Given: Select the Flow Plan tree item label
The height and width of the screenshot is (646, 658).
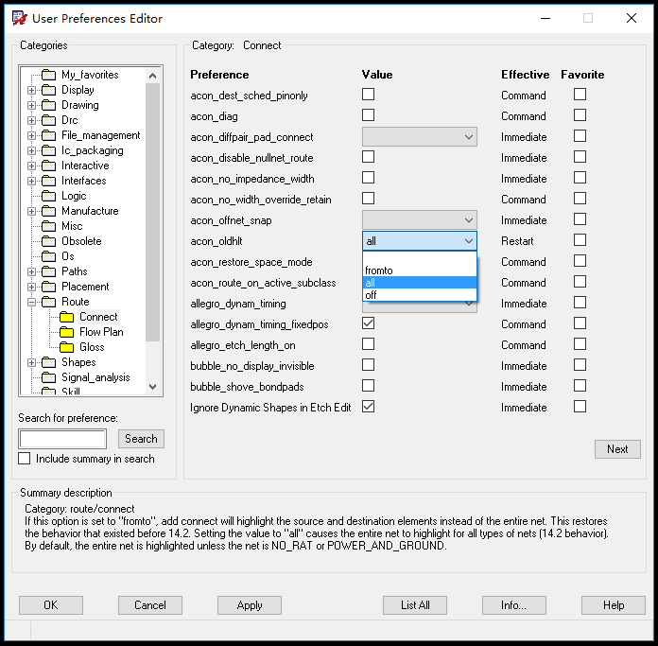Looking at the screenshot, I should tap(101, 332).
